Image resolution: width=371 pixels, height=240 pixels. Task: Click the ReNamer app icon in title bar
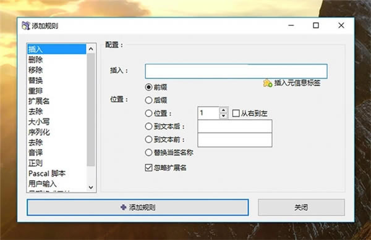(26, 25)
